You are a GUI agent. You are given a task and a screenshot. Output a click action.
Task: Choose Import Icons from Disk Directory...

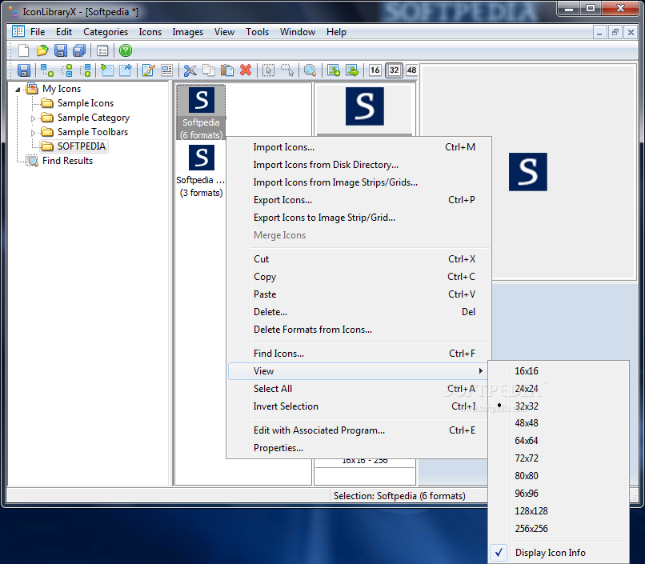(x=359, y=165)
